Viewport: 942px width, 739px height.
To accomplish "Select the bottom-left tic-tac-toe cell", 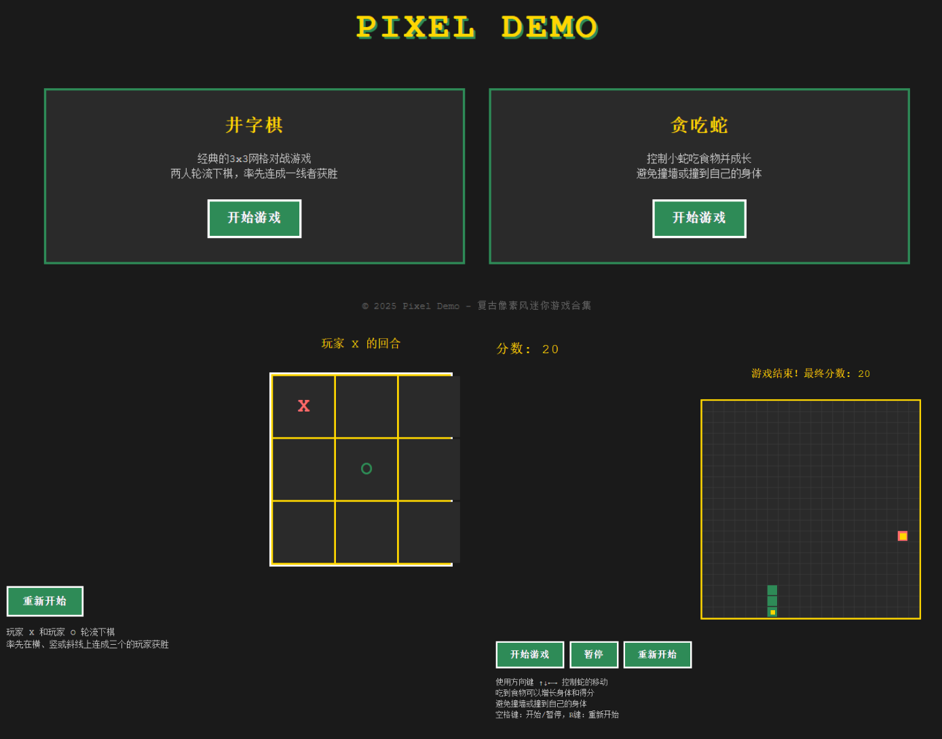I will point(303,532).
